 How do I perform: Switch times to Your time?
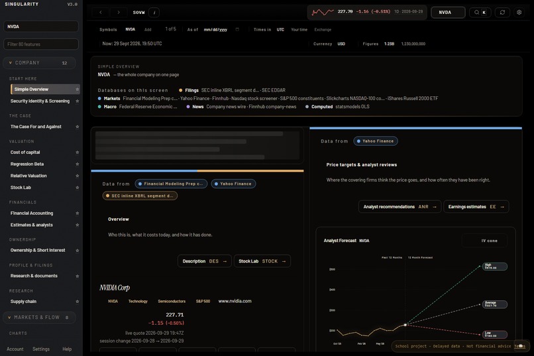tap(299, 30)
